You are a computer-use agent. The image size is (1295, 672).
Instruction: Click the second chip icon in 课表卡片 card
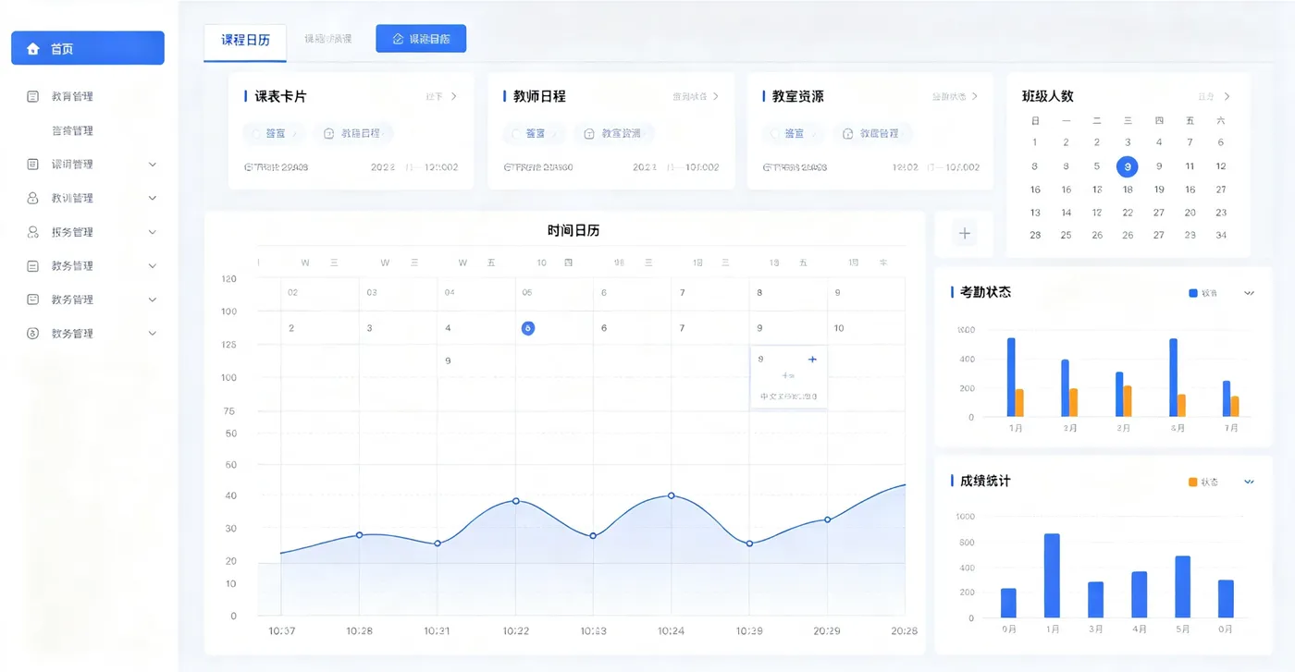[x=328, y=133]
